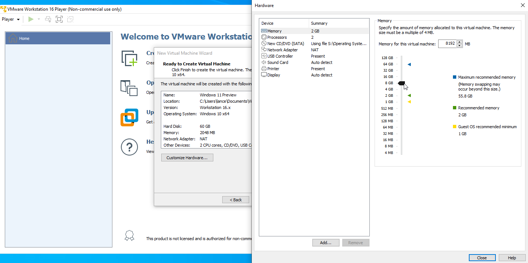The image size is (528, 263).
Task: Click the NAT summary for Network Adapter
Action: click(315, 50)
